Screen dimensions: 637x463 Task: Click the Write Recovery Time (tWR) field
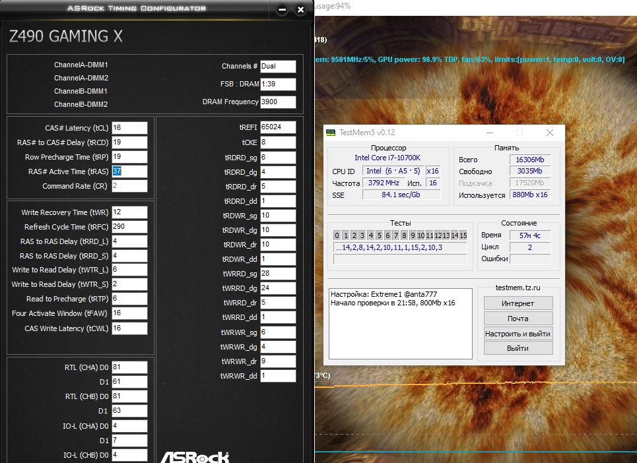point(129,212)
